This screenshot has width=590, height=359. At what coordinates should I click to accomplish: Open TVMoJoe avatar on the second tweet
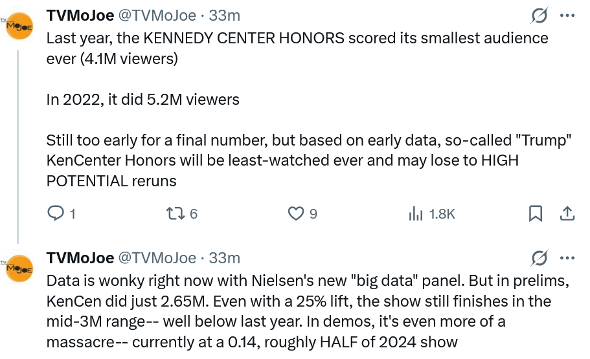tap(19, 268)
